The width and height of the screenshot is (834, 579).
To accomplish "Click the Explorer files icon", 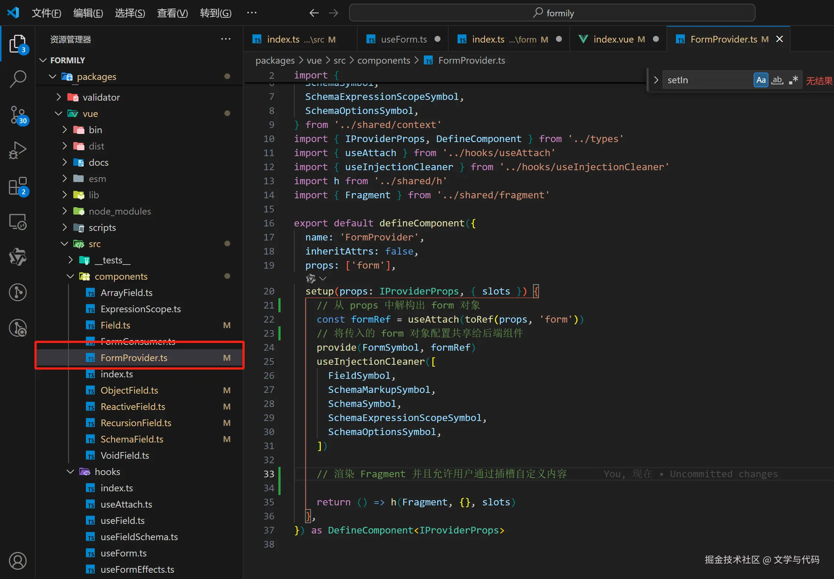I will pos(18,44).
